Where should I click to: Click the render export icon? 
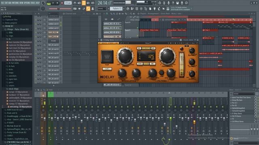(182, 3)
